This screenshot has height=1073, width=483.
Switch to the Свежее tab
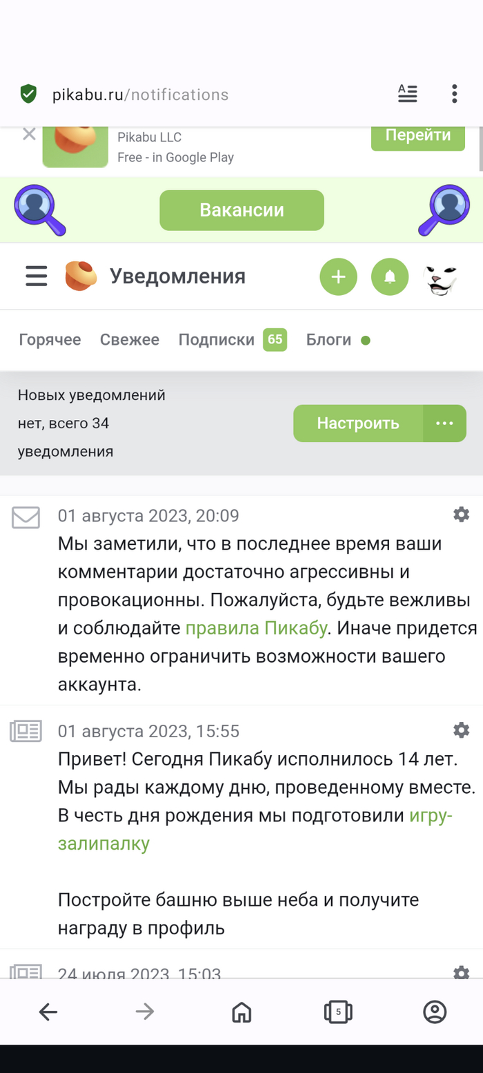(x=130, y=340)
